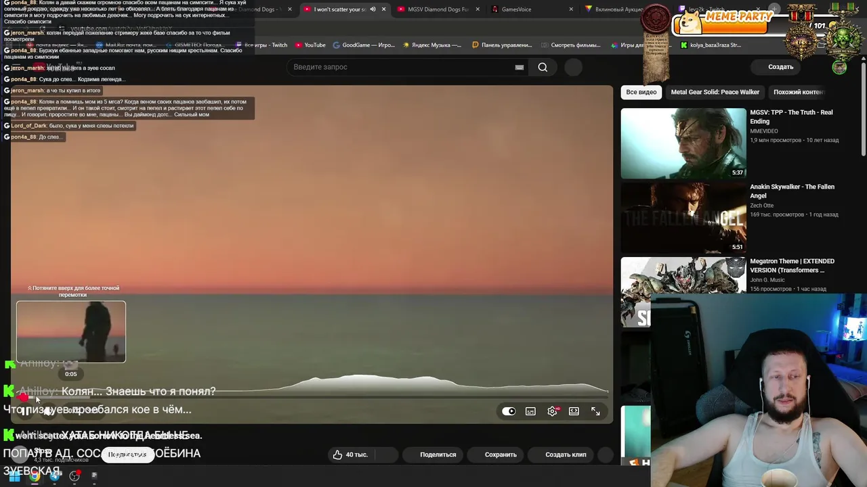Switch to the Вклиновый Аукцион tab
The image size is (867, 487).
click(613, 9)
